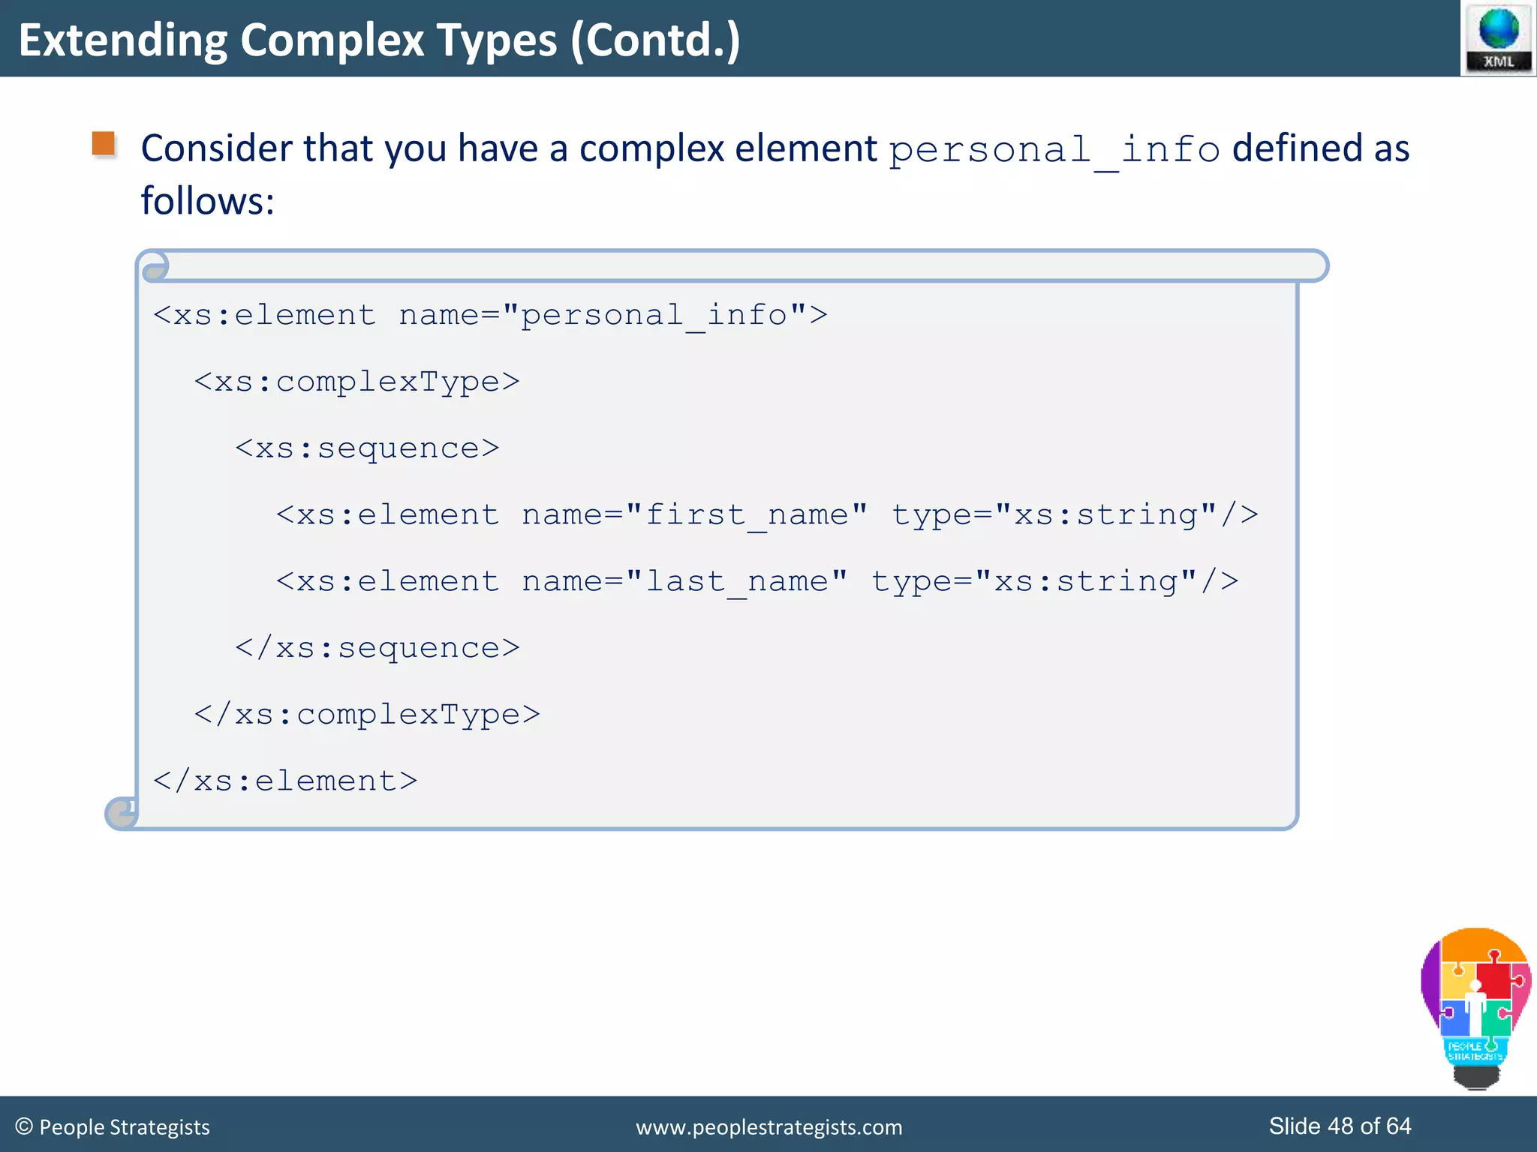Click the Slide 48 of 64 indicator

click(x=1340, y=1126)
